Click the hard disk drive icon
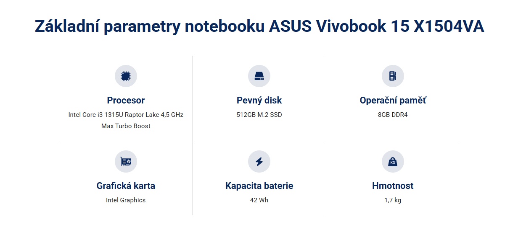526x235 pixels. pyautogui.click(x=259, y=76)
